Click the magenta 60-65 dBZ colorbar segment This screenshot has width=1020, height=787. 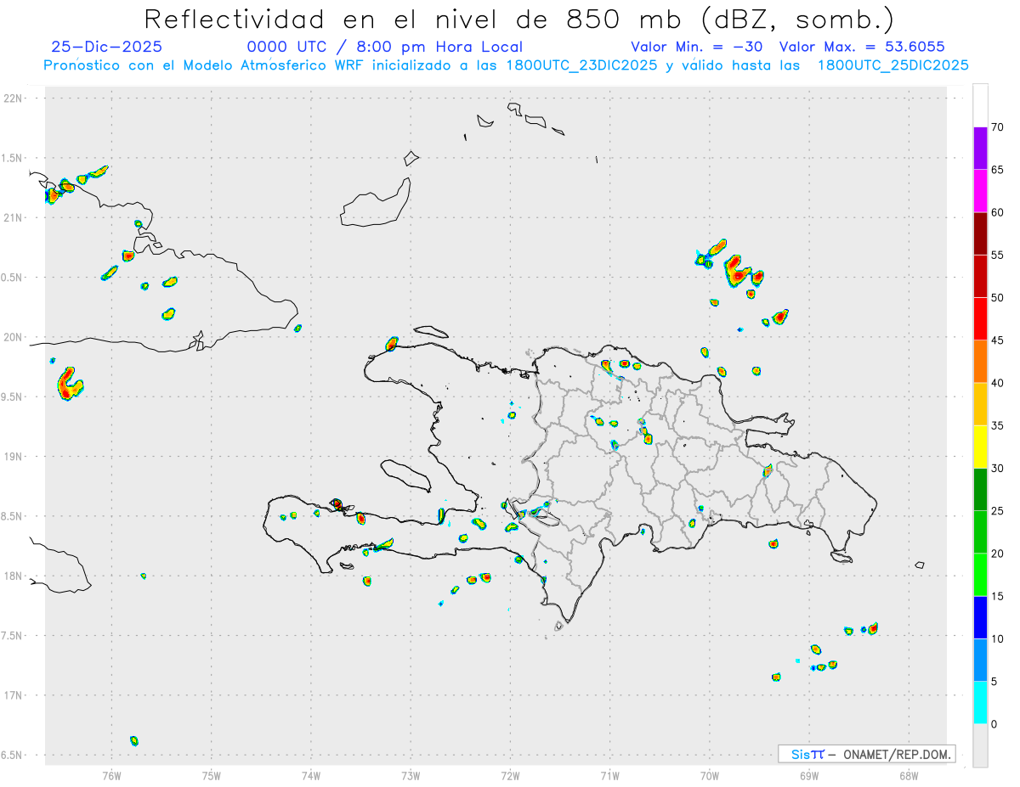(980, 190)
